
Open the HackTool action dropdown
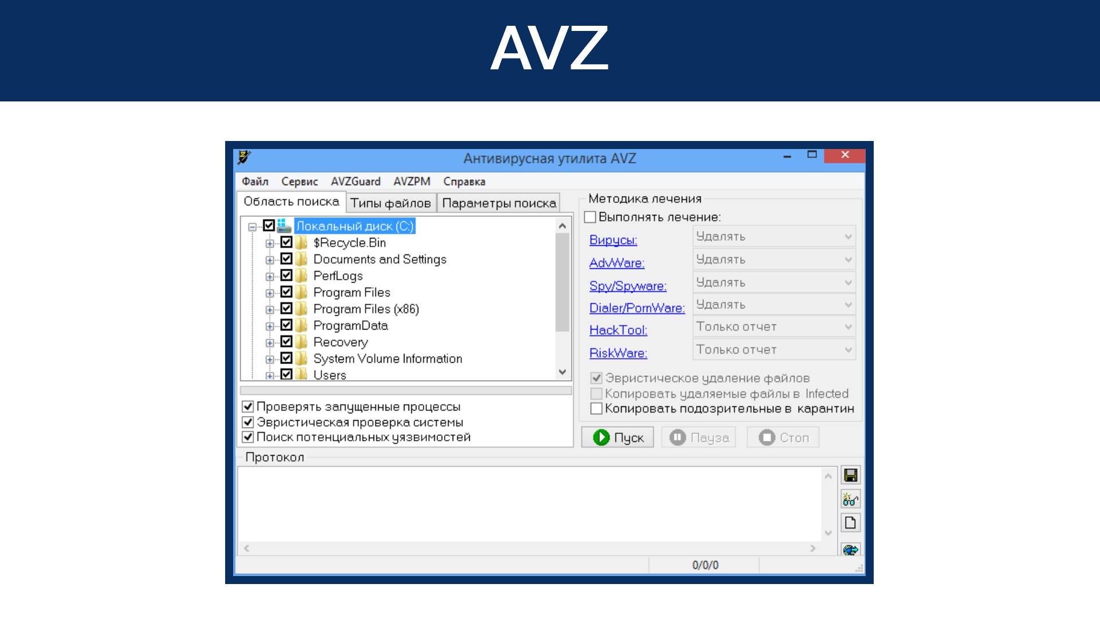[x=774, y=327]
